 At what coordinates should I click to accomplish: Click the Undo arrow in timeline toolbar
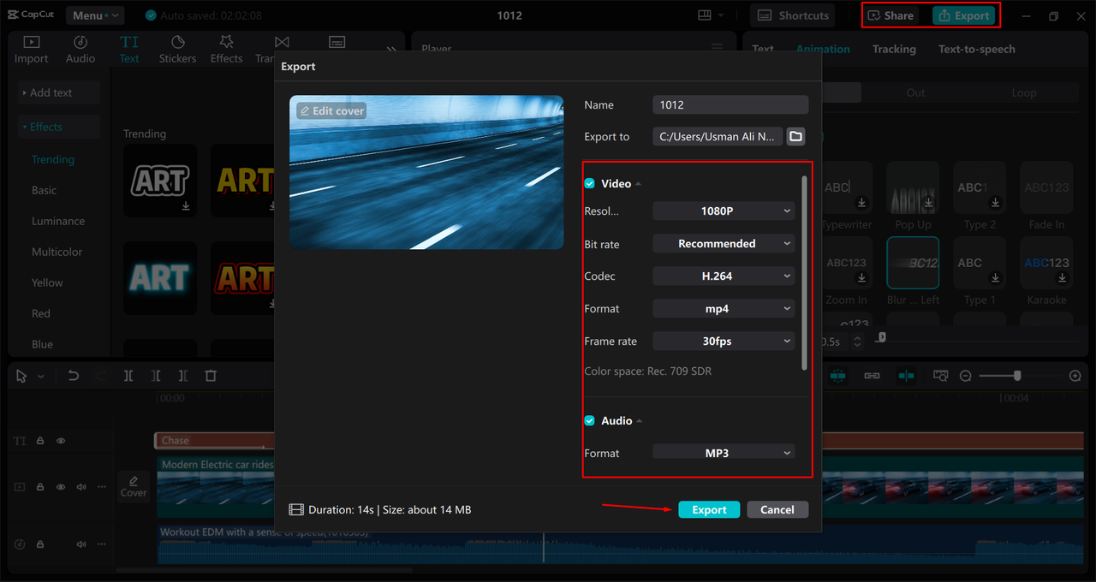[x=74, y=376]
